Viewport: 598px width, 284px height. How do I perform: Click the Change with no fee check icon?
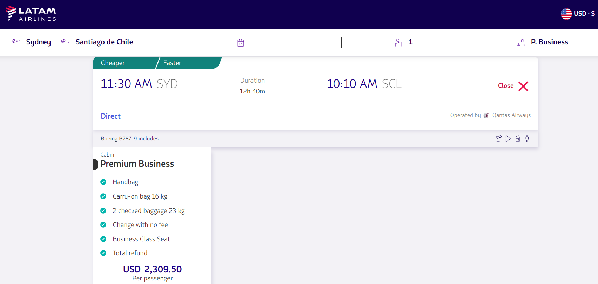point(103,225)
